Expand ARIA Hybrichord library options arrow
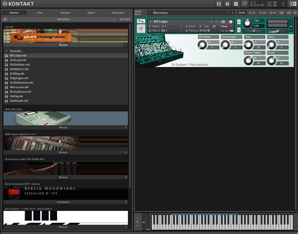 click(126, 152)
